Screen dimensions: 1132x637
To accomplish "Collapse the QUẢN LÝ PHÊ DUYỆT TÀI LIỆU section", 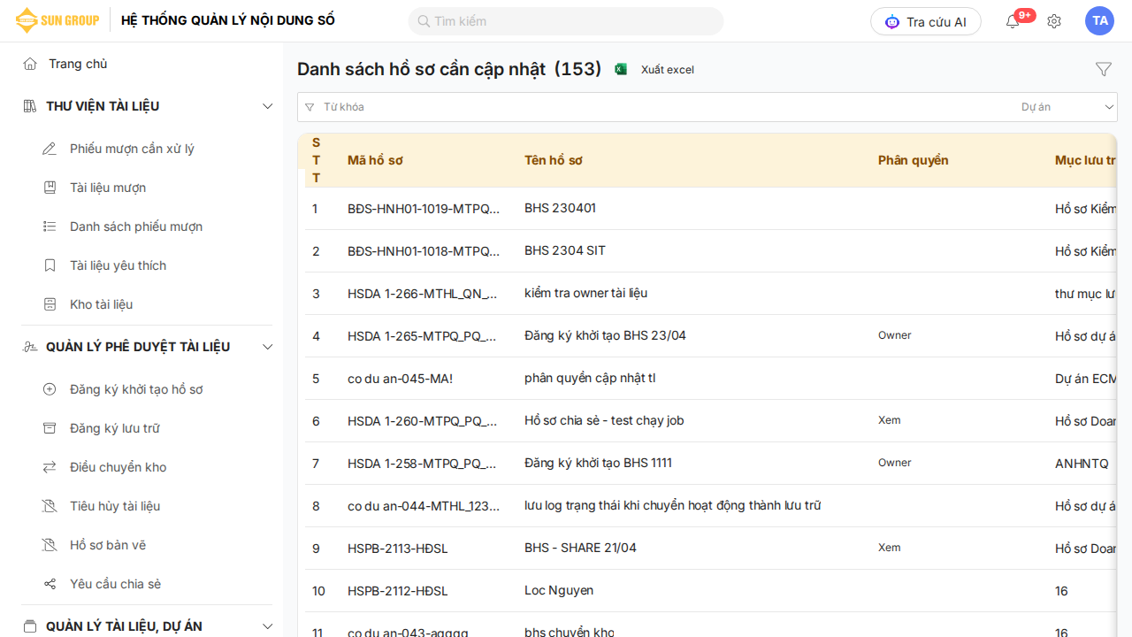I will tap(267, 347).
